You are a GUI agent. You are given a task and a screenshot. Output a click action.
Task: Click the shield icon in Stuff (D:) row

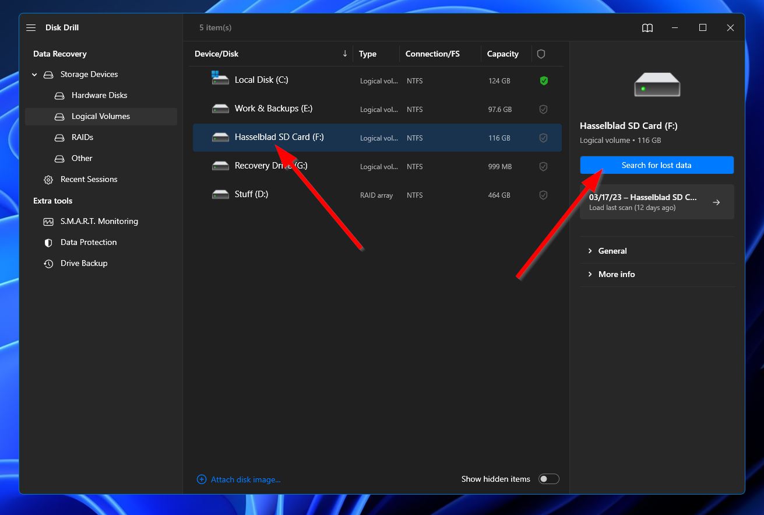tap(544, 195)
